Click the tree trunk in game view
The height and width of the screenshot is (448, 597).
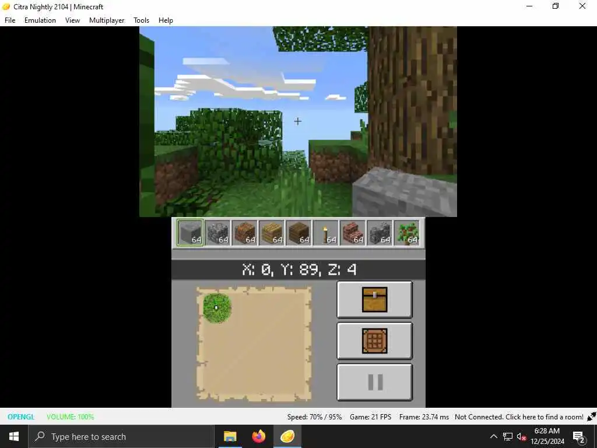coord(412,99)
